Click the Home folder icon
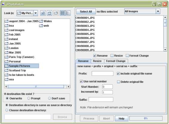This screenshot has width=169, height=124. [50, 13]
